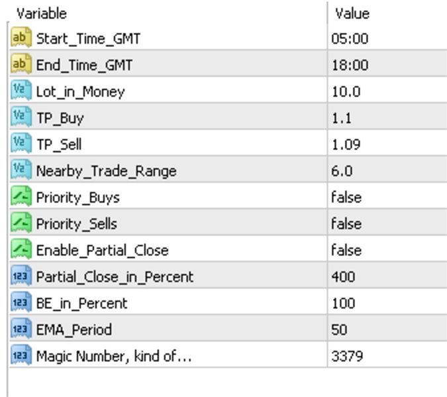Select the icon beside TP_Buy
Viewport: 447px width, 397px height.
(x=21, y=116)
